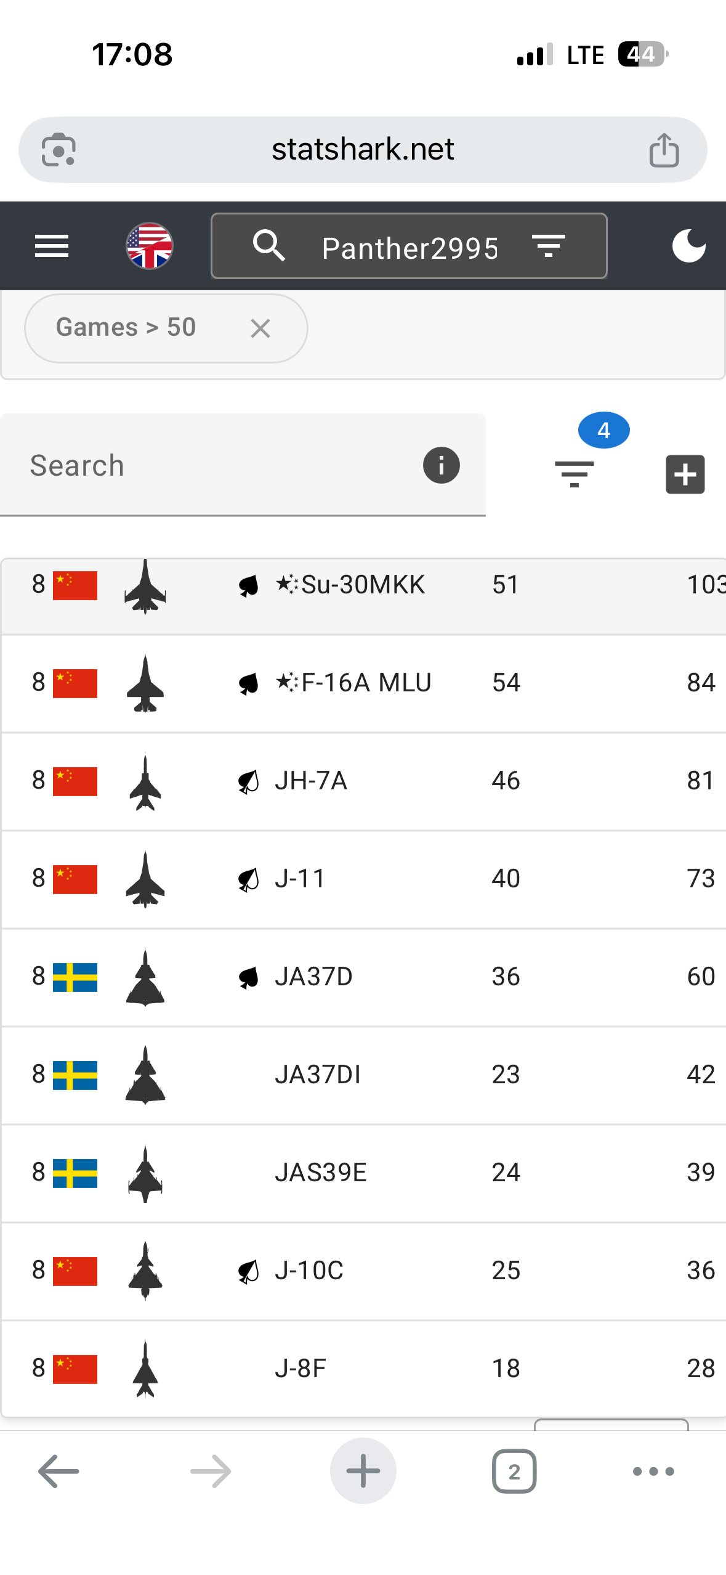The height and width of the screenshot is (1575, 726).
Task: Open the browser more options menu
Action: 653,1471
